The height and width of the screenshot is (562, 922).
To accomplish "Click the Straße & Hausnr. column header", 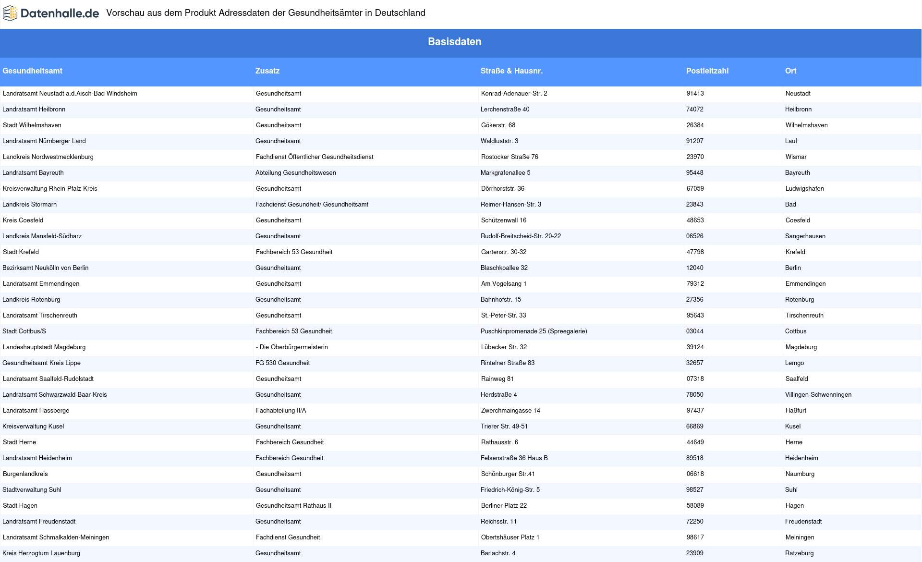I will 511,71.
